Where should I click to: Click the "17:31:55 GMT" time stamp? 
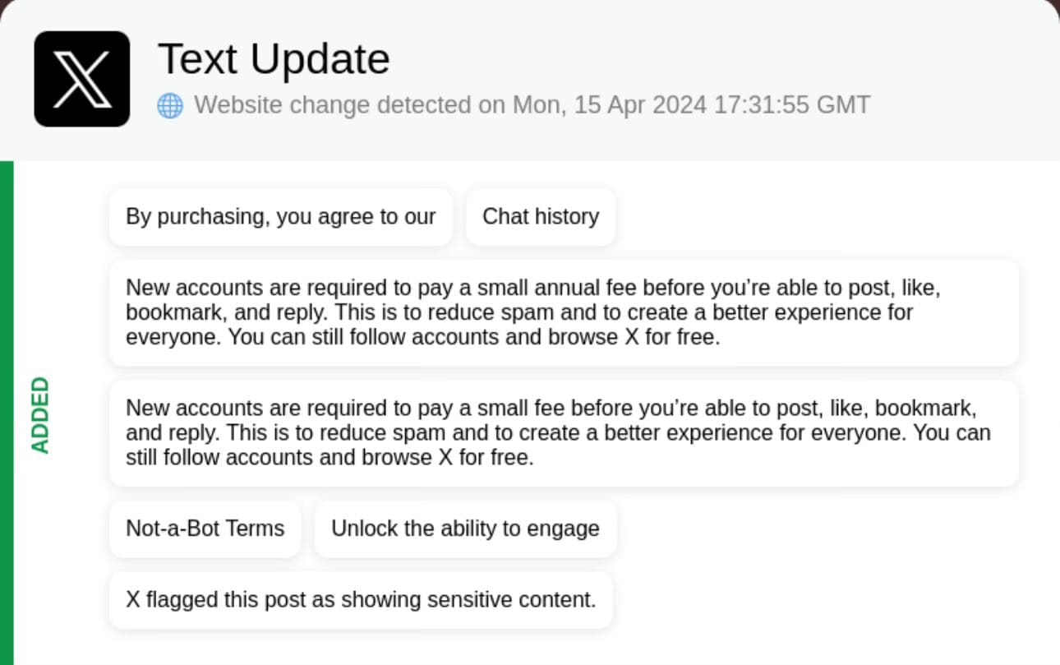pyautogui.click(x=792, y=105)
